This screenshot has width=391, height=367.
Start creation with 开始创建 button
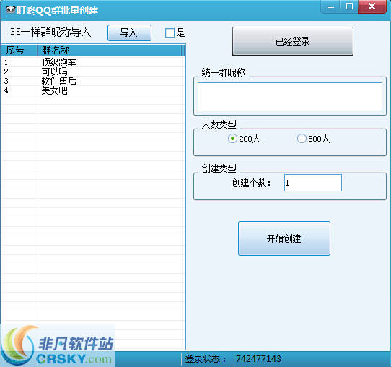tap(284, 238)
